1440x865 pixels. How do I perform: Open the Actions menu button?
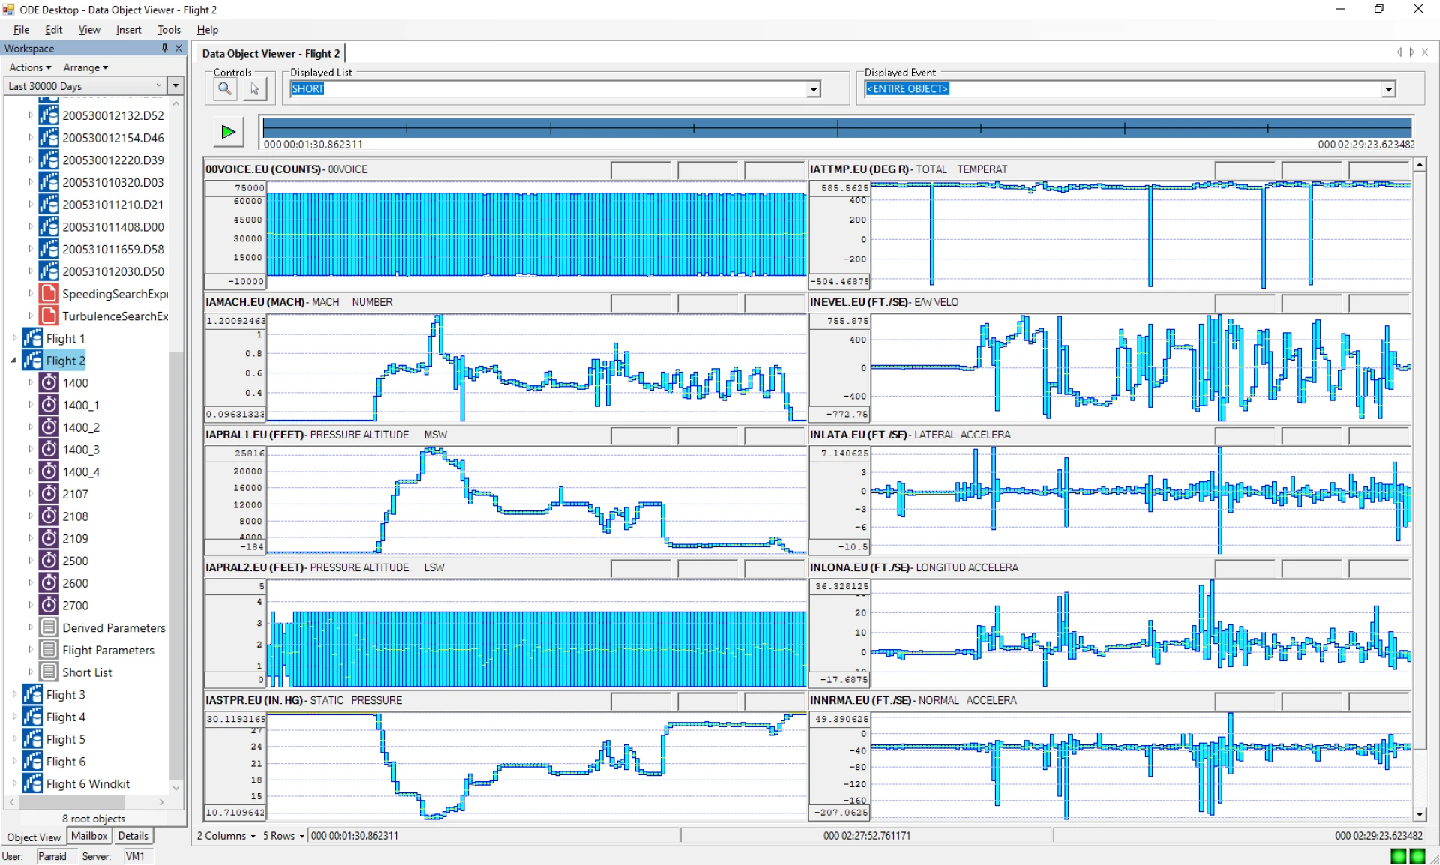pos(30,67)
